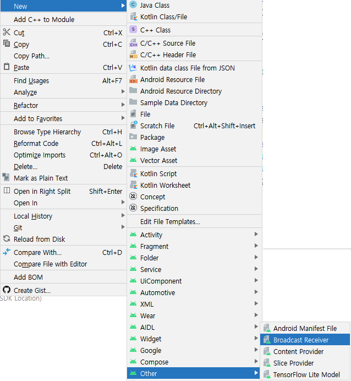Expand the UiComponent submenu arrow
The width and height of the screenshot is (351, 381).
(256, 281)
